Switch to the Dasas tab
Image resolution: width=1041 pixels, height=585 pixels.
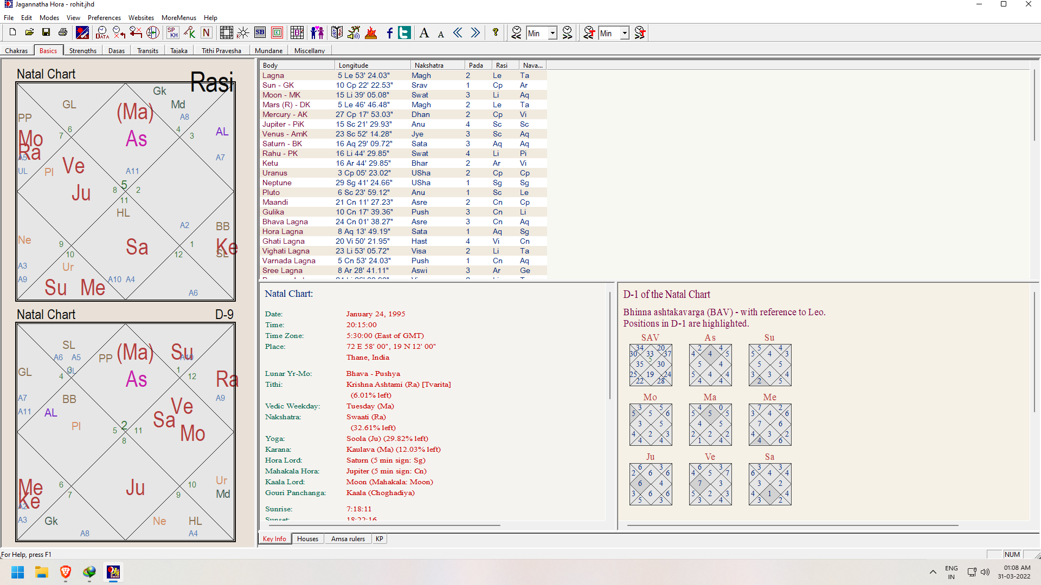[x=116, y=51]
